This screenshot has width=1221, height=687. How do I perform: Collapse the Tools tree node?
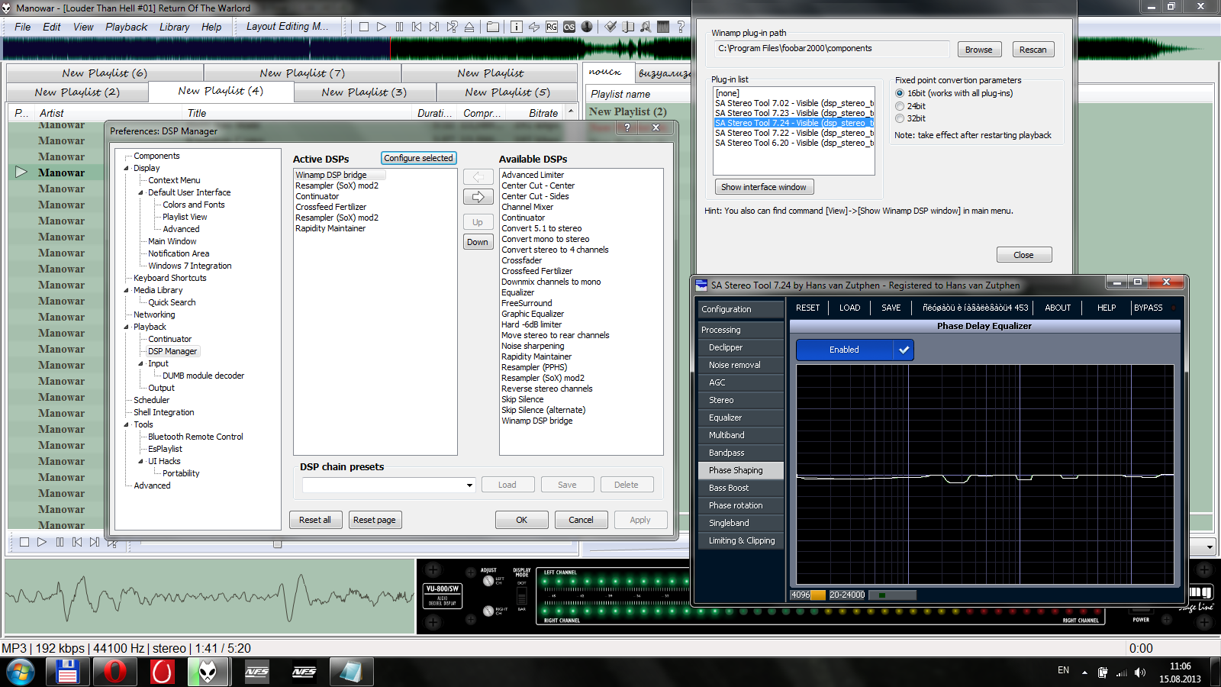coord(127,424)
